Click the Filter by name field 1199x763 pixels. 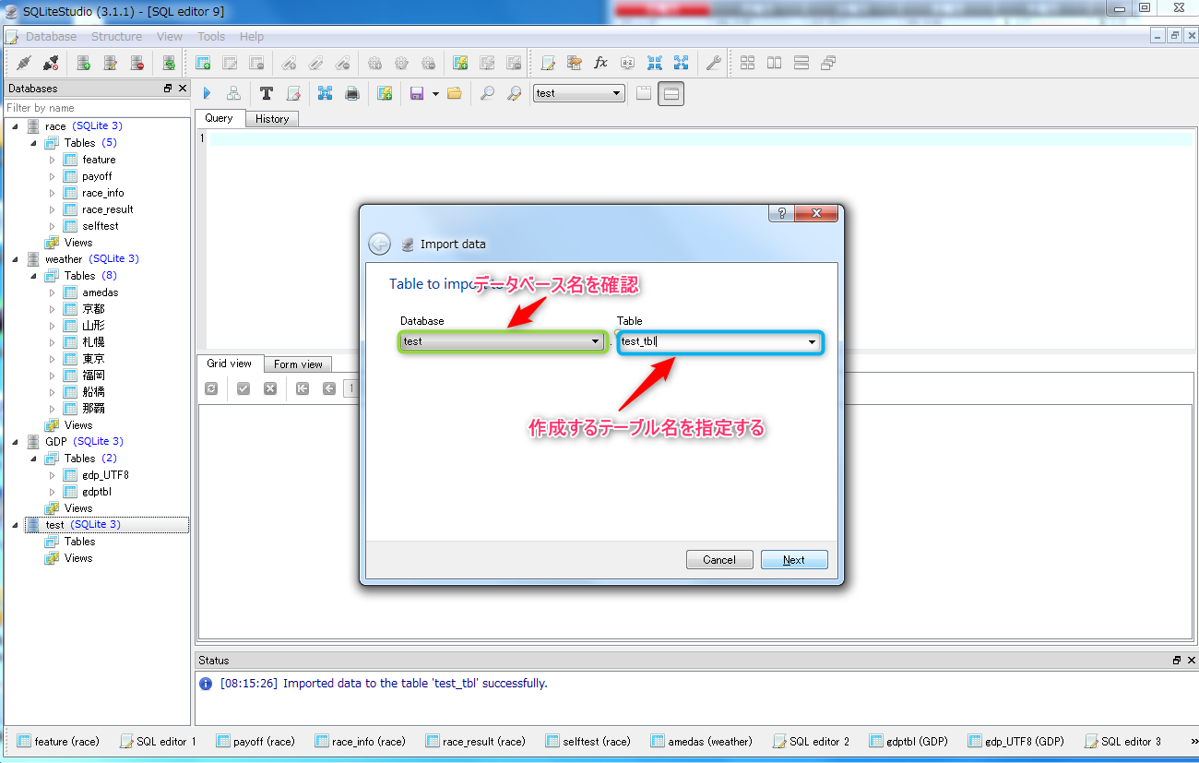coord(97,108)
